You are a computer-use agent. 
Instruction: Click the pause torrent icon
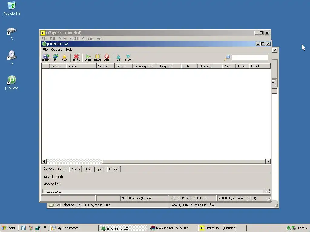pos(97,58)
